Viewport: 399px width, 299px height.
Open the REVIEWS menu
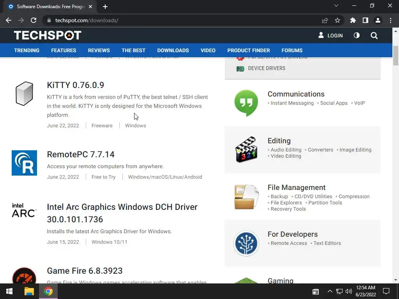99,50
